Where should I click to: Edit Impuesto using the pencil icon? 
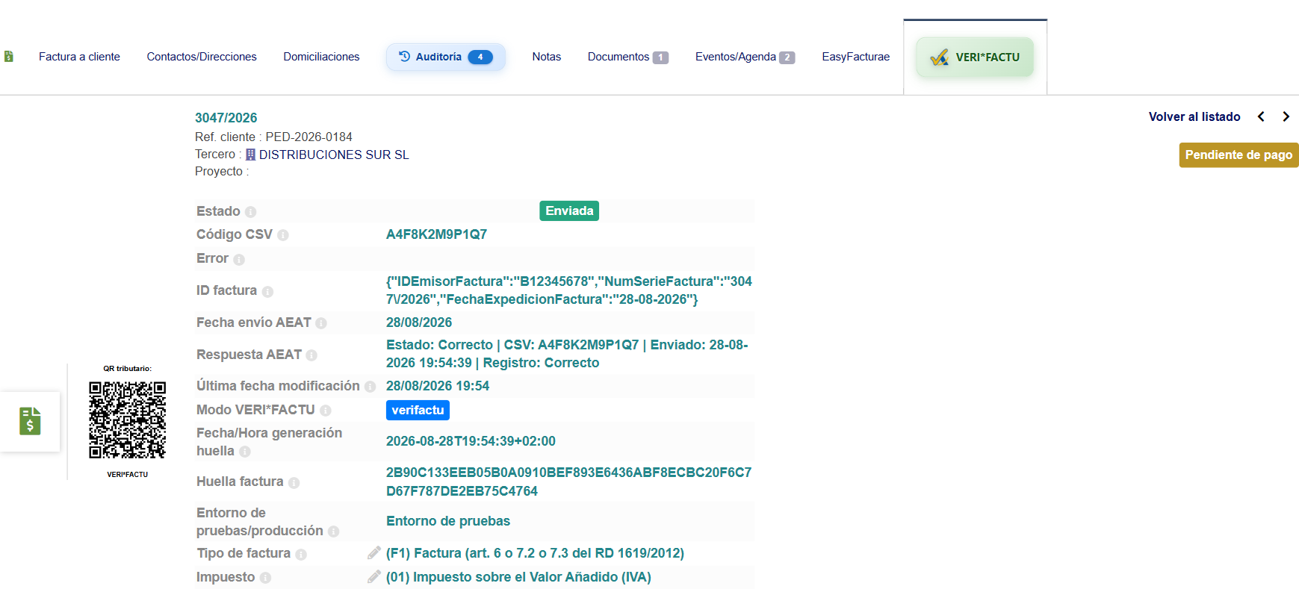coord(374,577)
